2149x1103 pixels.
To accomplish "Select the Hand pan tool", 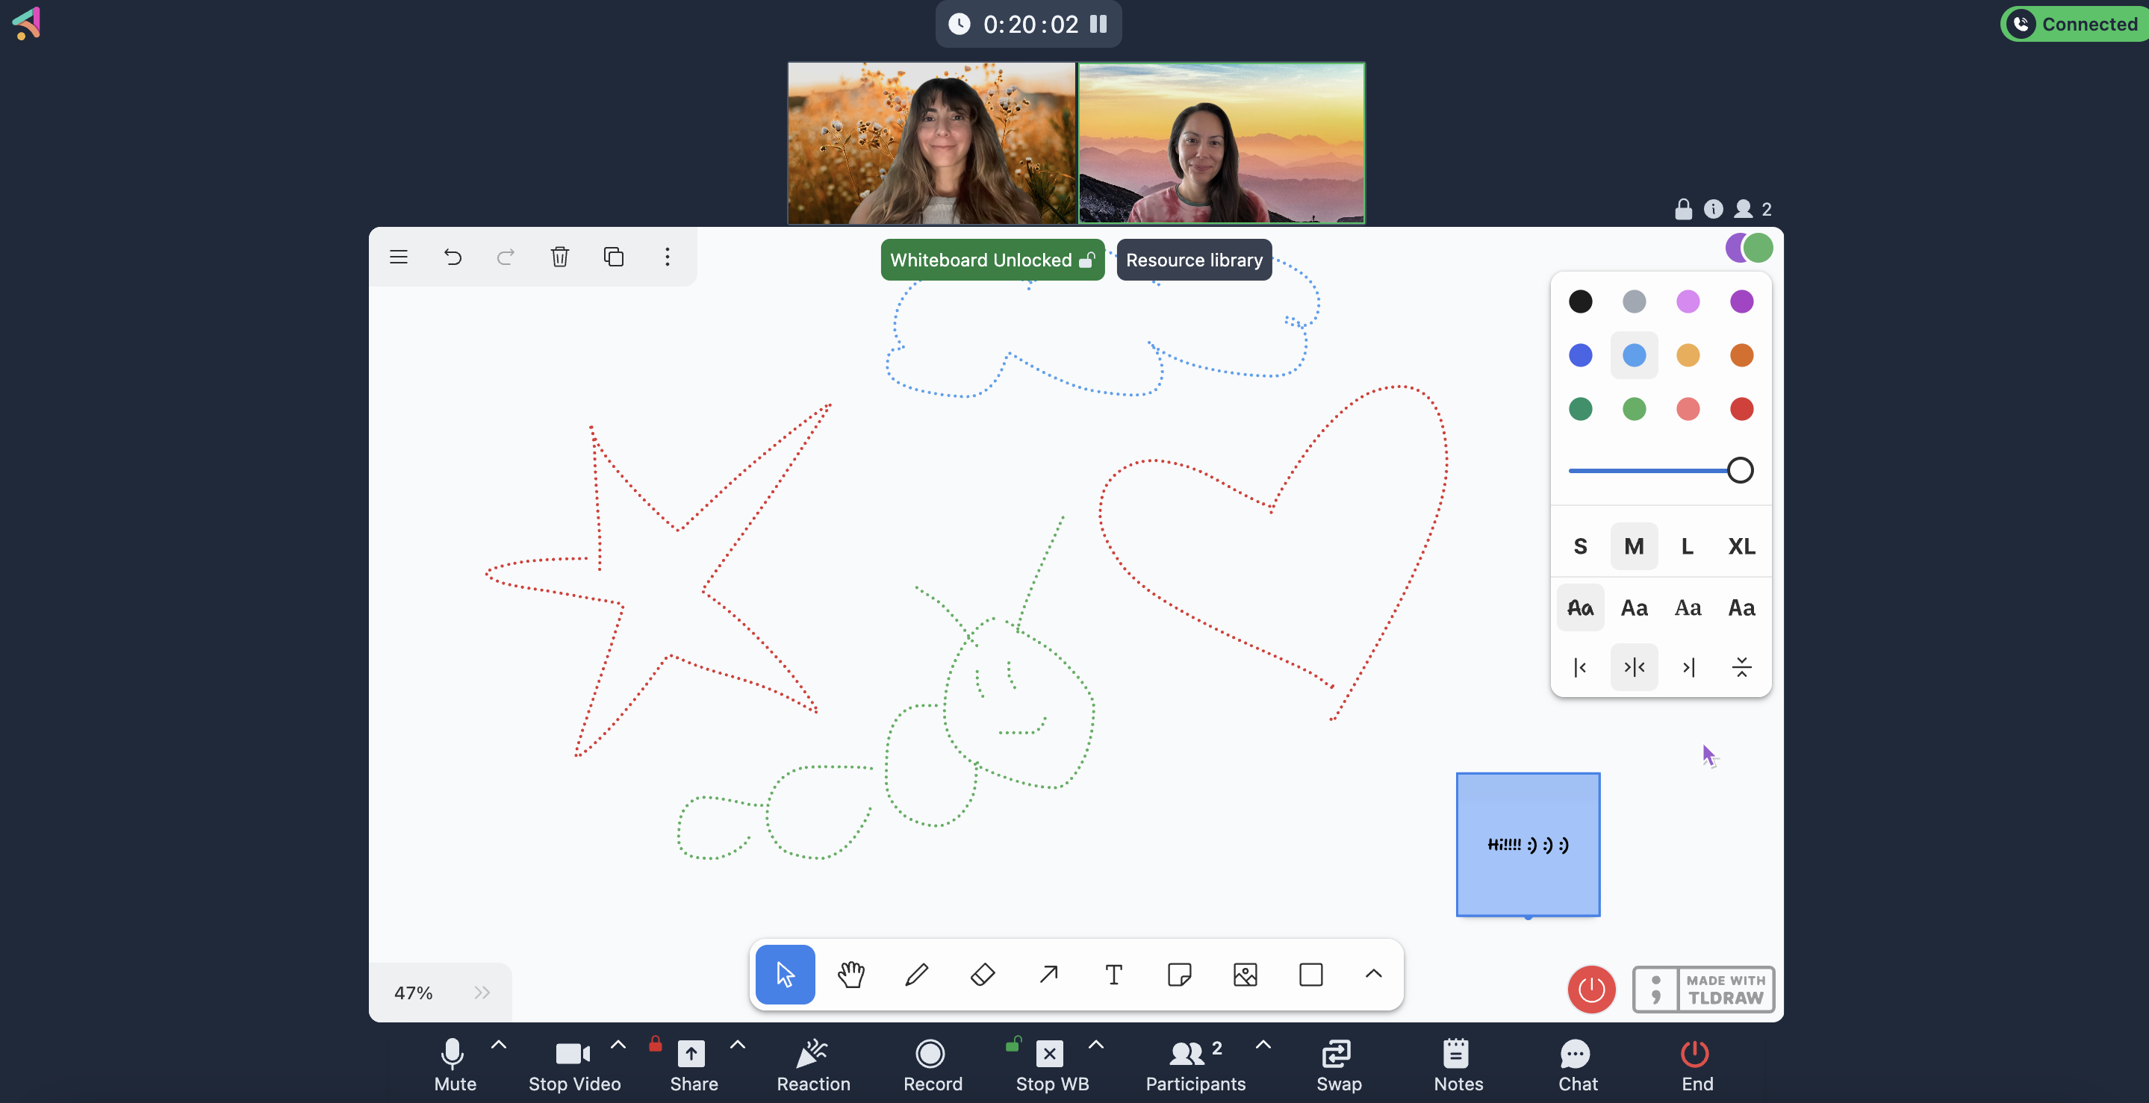I will click(x=850, y=975).
